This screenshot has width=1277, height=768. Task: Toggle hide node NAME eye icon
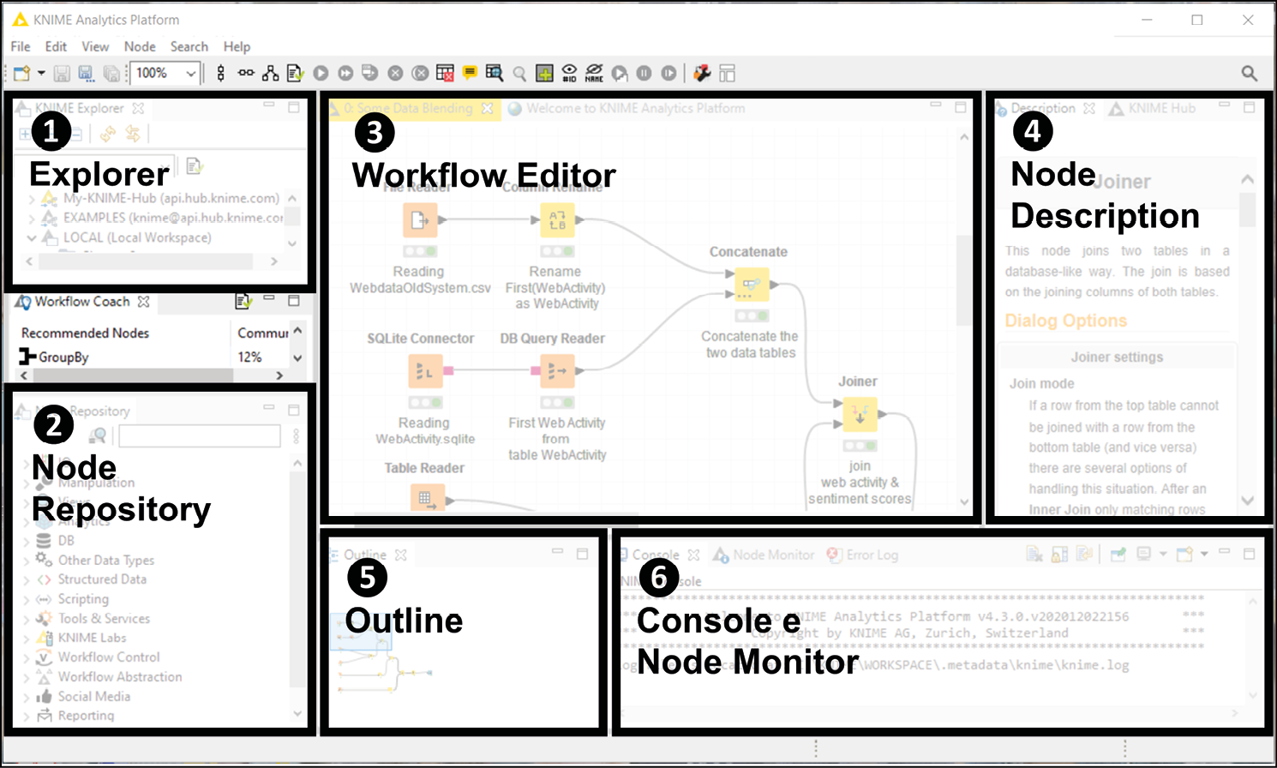[594, 74]
